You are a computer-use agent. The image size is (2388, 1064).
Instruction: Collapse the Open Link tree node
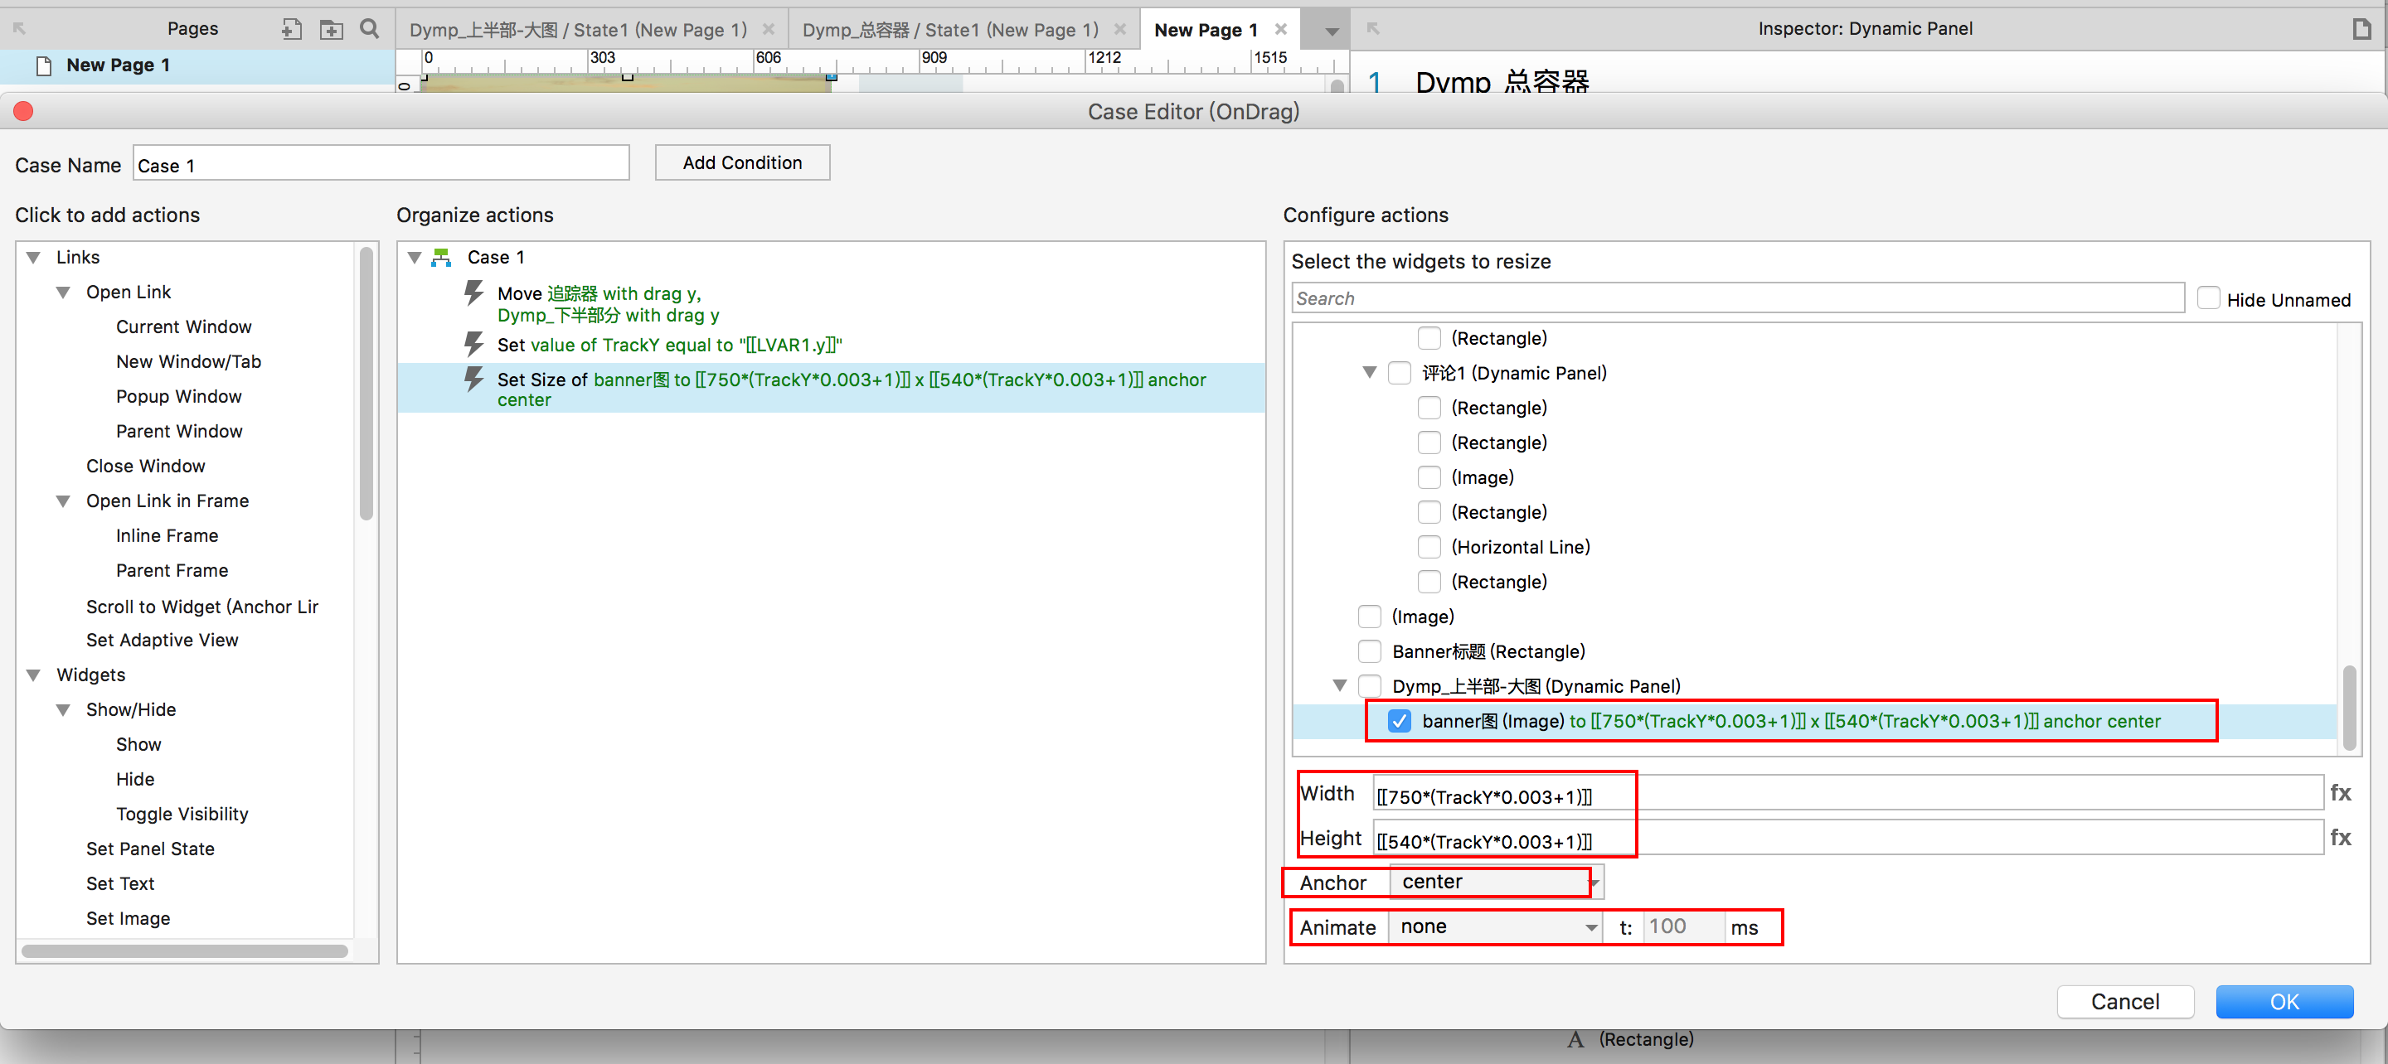(63, 293)
